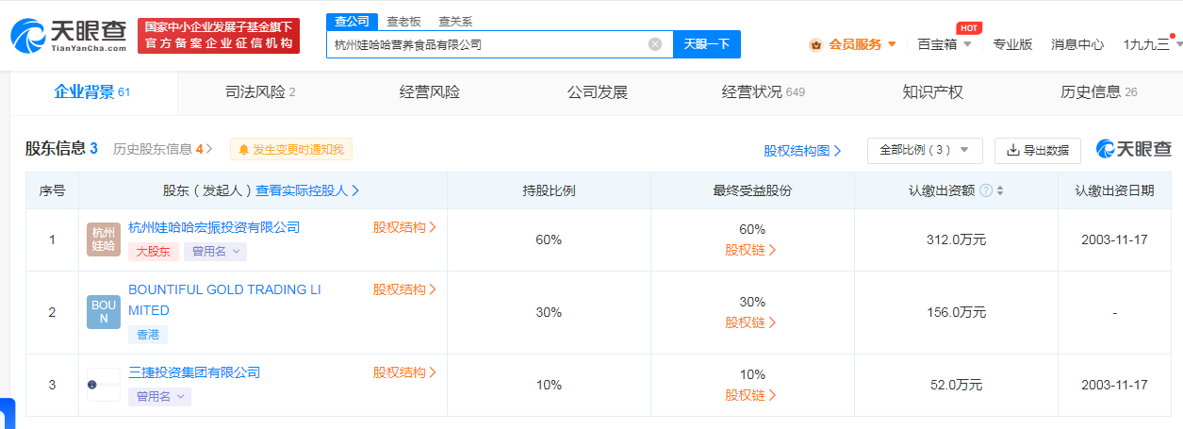The height and width of the screenshot is (429, 1183).
Task: Click the 导出数据 button
Action: click(1038, 150)
